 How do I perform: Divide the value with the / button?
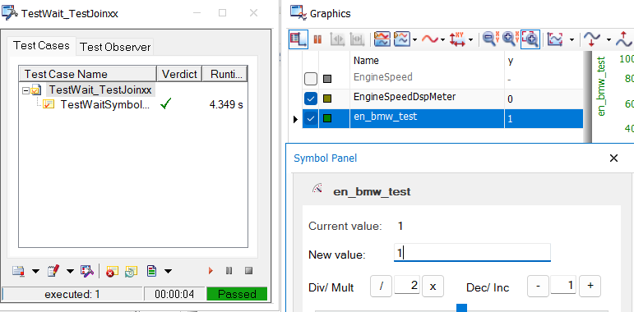382,287
